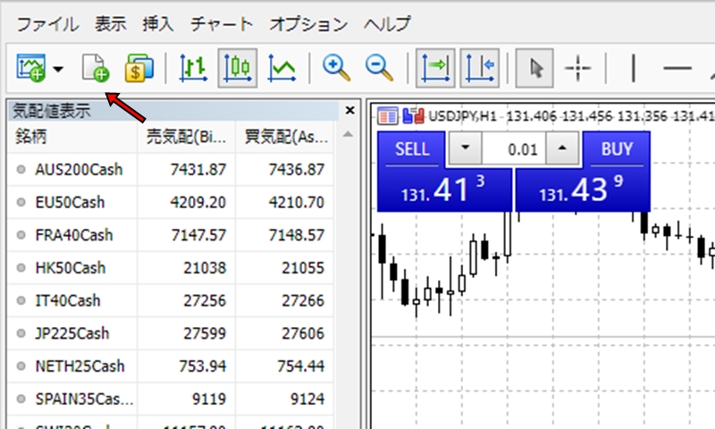This screenshot has height=429, width=715.
Task: Select the cursor arrow tool
Action: tap(534, 69)
